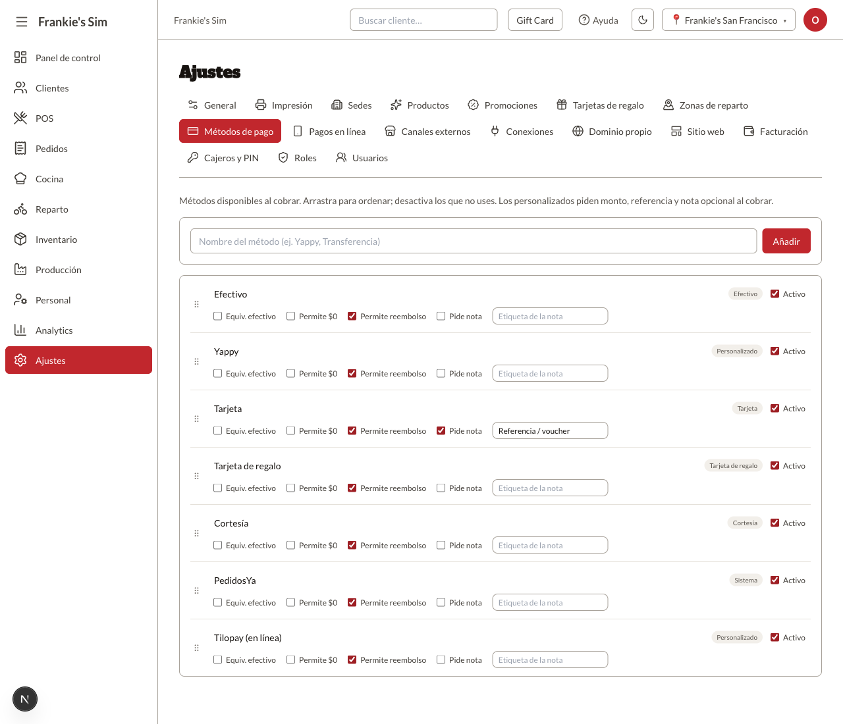Open the user avatar O icon
The height and width of the screenshot is (724, 843).
(815, 20)
